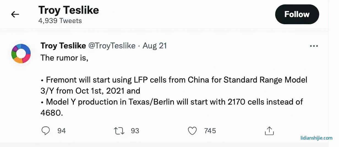Open the Aug 21 timestamp link
Viewport: 339px width, 147px height.
(155, 46)
